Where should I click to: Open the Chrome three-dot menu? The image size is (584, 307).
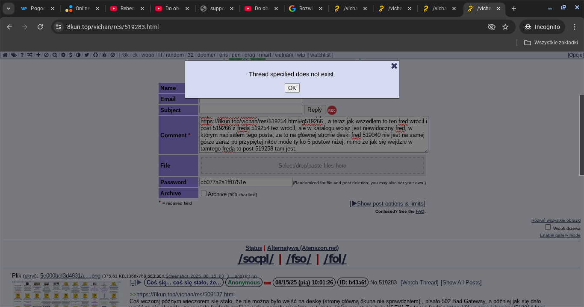click(575, 27)
